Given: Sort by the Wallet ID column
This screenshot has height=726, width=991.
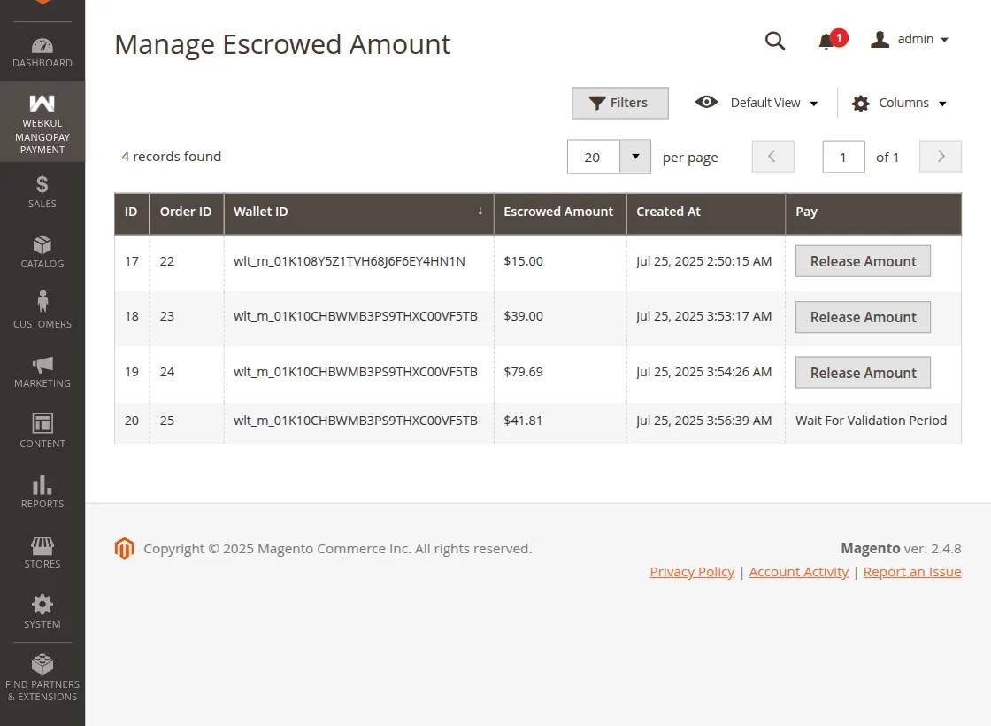Looking at the screenshot, I should click(x=261, y=212).
